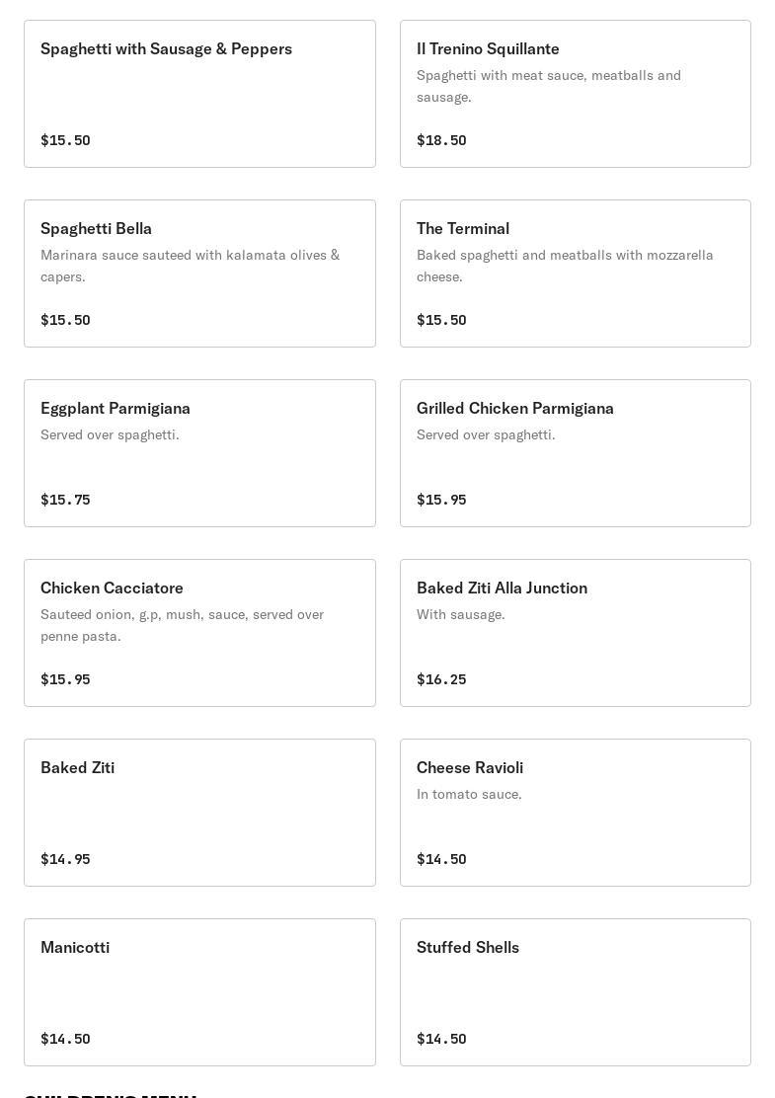Viewport: 775px width, 1098px height.
Task: Choose The Terminal baked spaghetti item
Action: [576, 274]
